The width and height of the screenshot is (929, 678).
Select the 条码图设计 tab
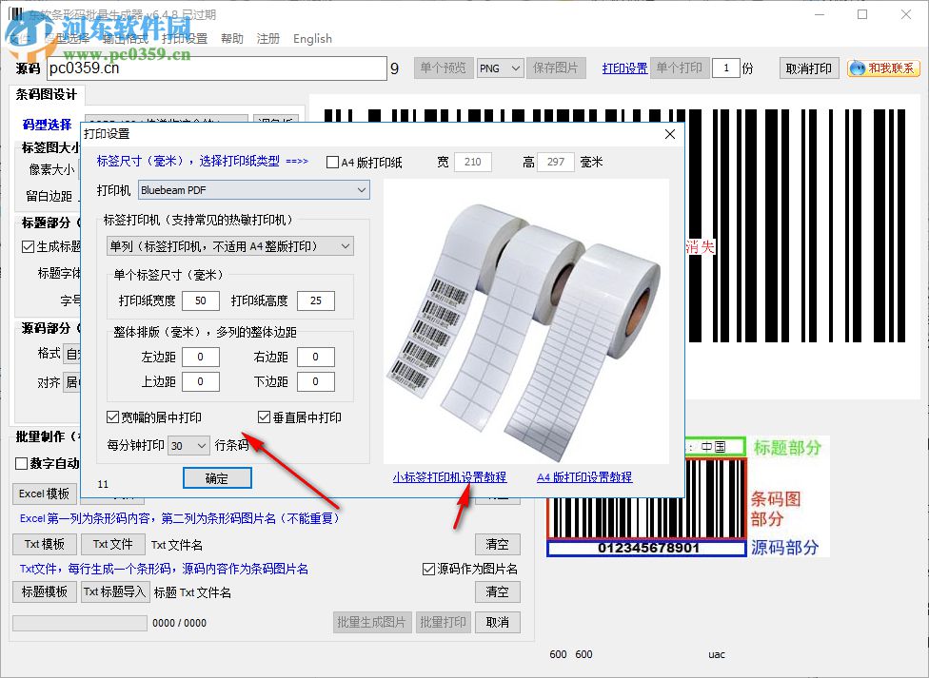click(x=44, y=94)
